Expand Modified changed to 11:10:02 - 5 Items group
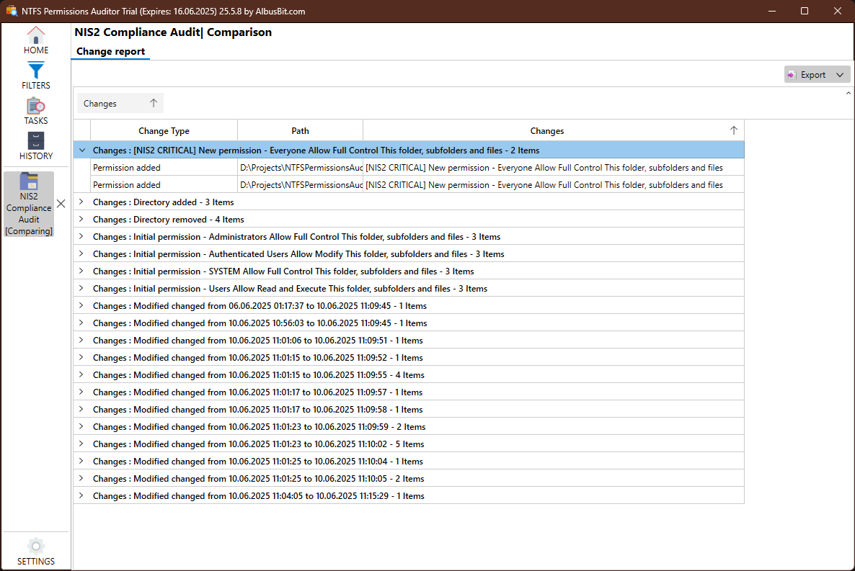Image resolution: width=855 pixels, height=571 pixels. click(81, 444)
